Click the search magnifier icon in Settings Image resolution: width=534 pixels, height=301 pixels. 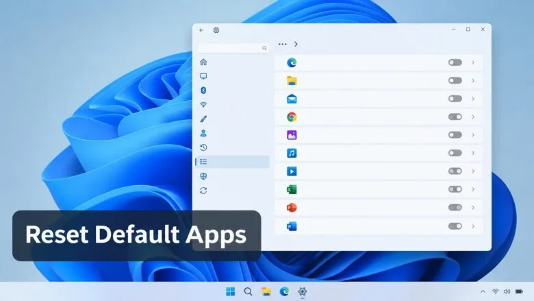coord(264,48)
